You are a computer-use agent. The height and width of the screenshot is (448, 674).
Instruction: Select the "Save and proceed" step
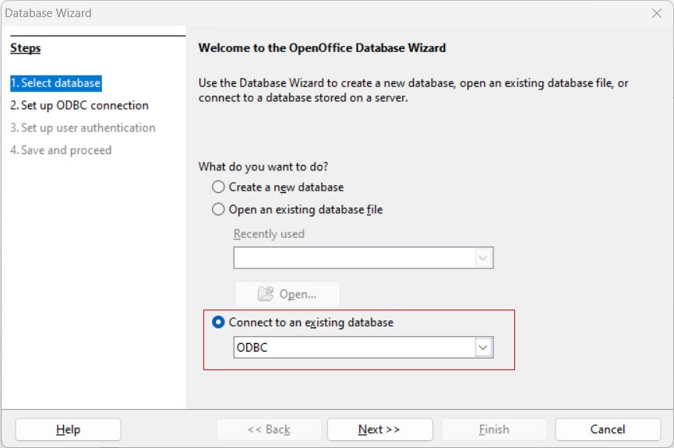click(61, 150)
